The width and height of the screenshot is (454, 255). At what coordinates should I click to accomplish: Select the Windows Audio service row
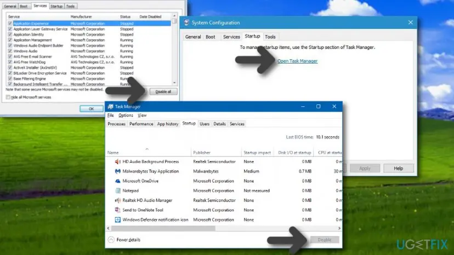click(88, 51)
